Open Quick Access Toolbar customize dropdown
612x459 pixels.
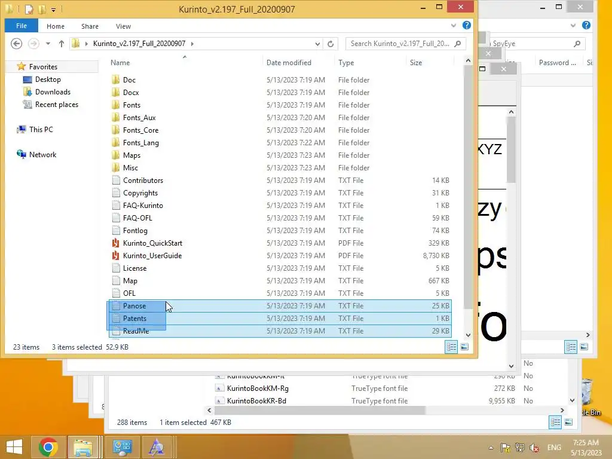(x=53, y=9)
